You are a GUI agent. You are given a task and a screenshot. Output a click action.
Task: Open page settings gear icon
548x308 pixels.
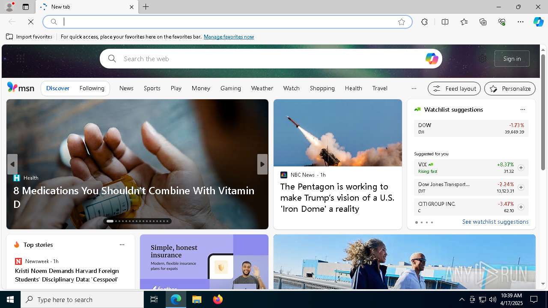point(482,59)
